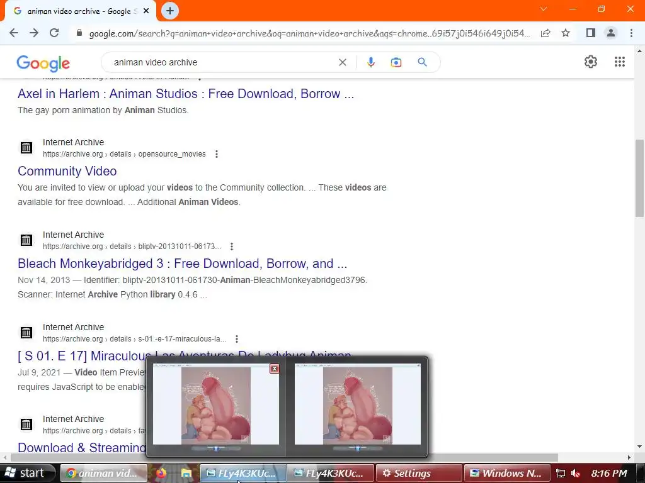Click the scroll-right arrow at the bottom
645x483 pixels.
coord(629,457)
